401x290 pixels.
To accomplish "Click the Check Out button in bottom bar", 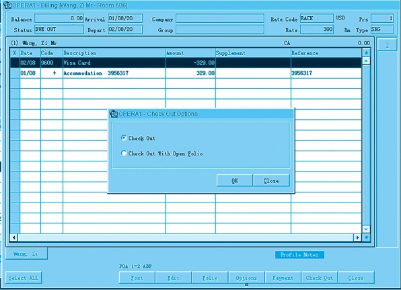I will [320, 278].
